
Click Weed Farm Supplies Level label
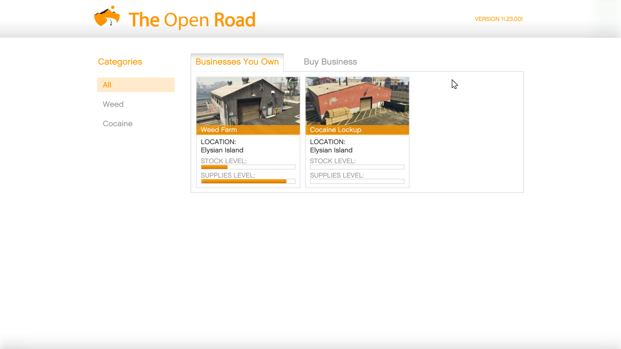(x=228, y=175)
